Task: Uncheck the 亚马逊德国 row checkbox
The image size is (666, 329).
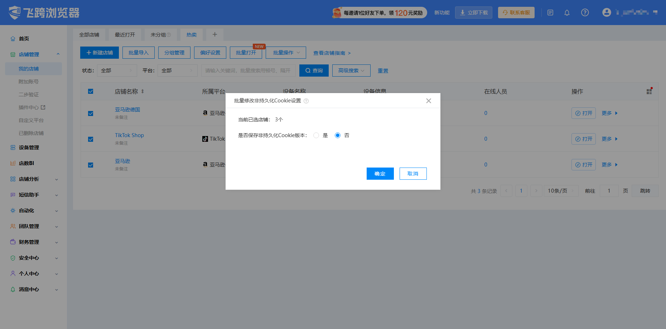Action: pos(91,113)
